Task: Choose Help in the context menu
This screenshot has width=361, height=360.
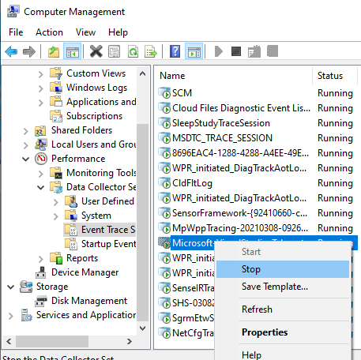Action: click(x=283, y=354)
